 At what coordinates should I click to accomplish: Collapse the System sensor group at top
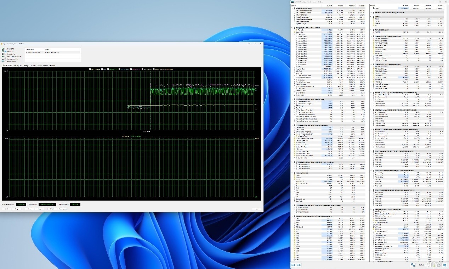tap(292, 8)
